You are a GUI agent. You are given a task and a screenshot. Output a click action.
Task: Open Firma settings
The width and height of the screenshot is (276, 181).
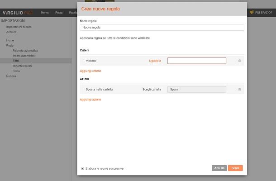click(x=16, y=71)
